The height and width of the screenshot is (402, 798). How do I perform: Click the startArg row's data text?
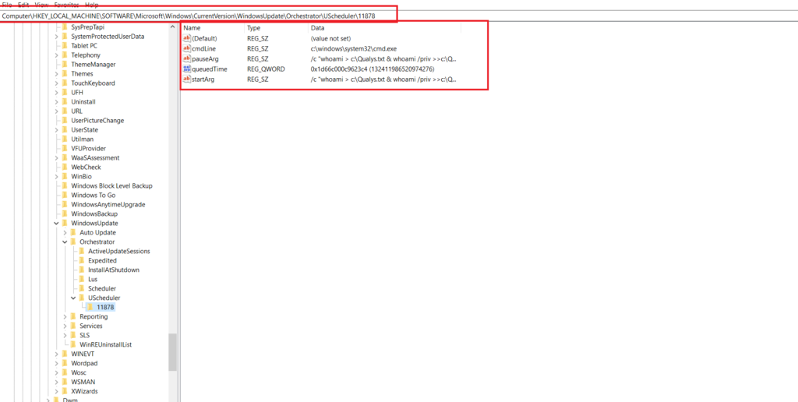tap(383, 79)
